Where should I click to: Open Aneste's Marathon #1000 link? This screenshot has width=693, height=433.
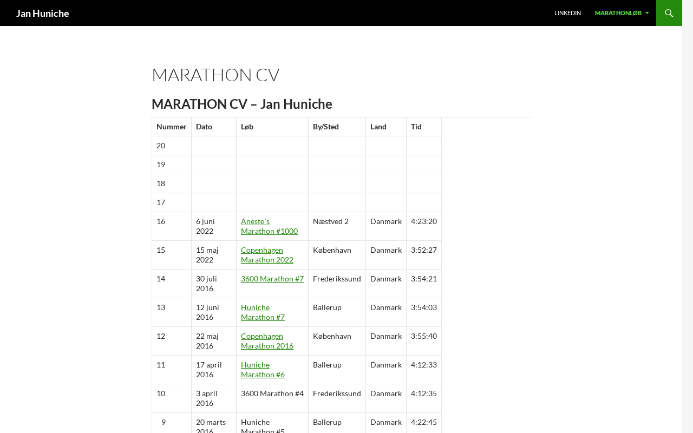click(x=269, y=226)
